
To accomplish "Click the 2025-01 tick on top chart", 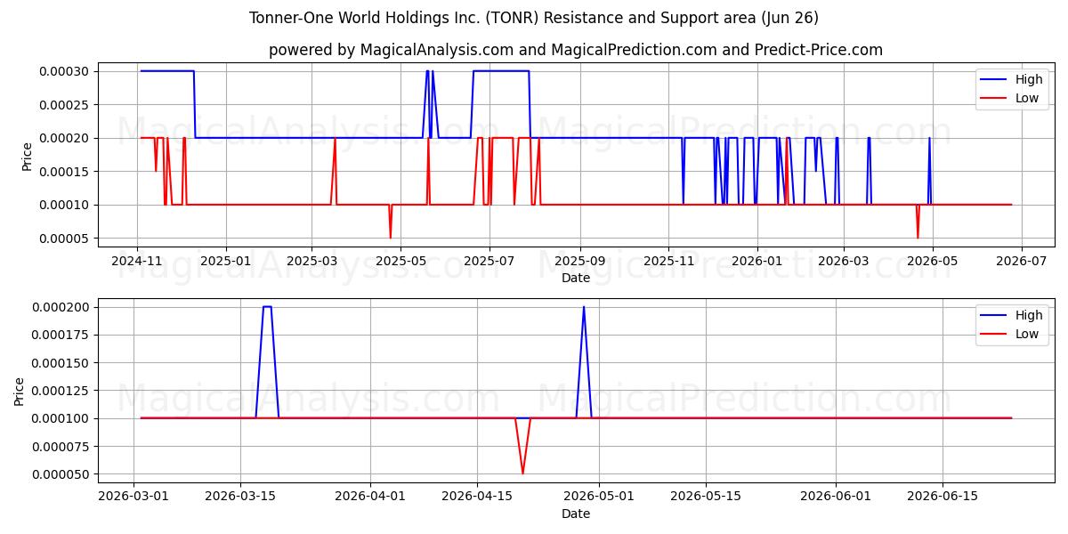I will [x=225, y=262].
